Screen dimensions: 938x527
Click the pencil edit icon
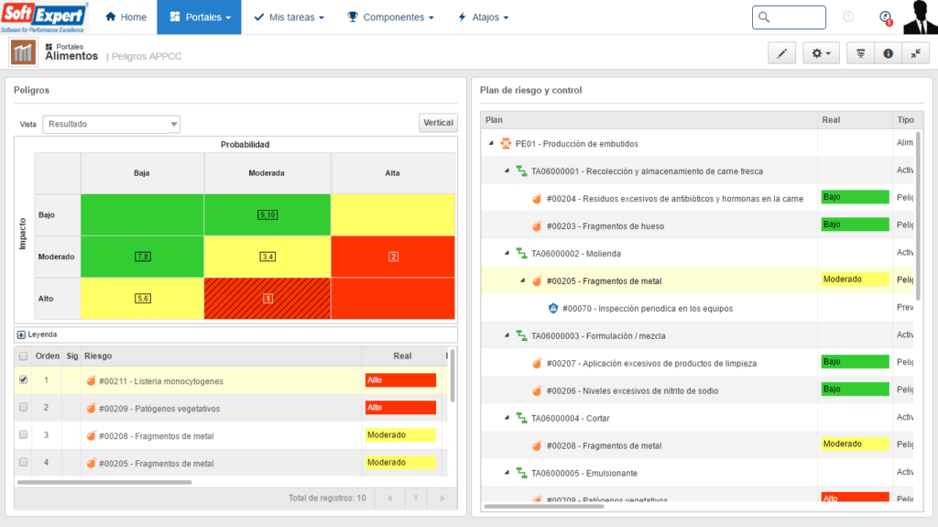781,54
